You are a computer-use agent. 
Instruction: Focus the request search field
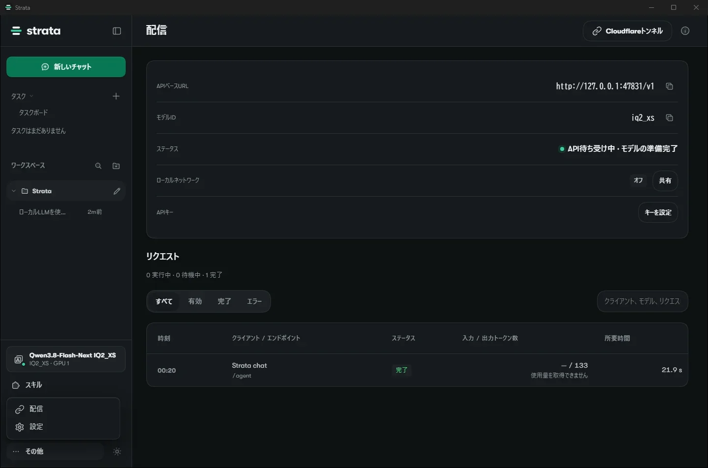coord(642,301)
